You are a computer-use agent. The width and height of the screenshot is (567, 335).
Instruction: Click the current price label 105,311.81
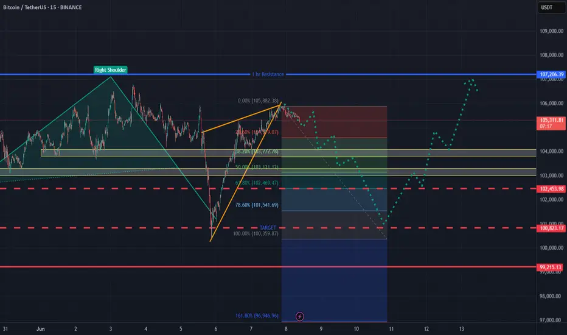click(551, 123)
